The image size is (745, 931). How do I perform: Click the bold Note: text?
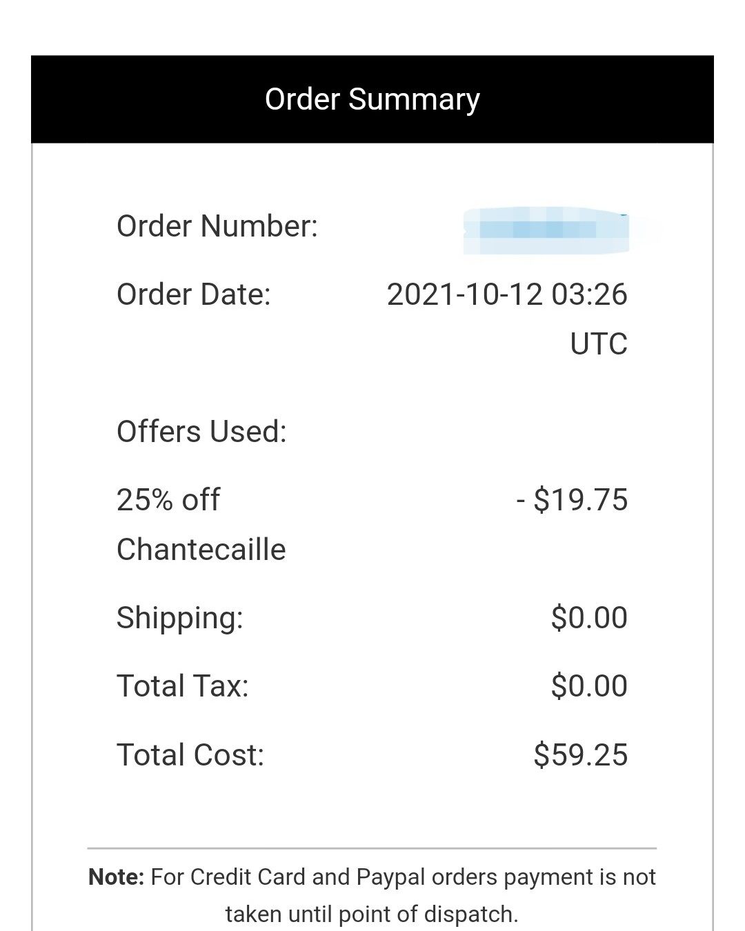click(x=117, y=877)
